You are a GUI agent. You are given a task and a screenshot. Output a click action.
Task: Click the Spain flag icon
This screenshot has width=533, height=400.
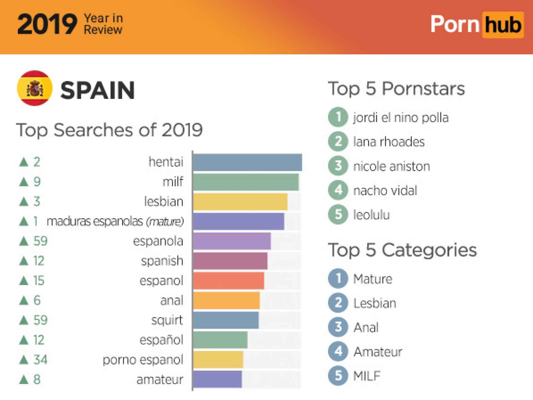(35, 88)
